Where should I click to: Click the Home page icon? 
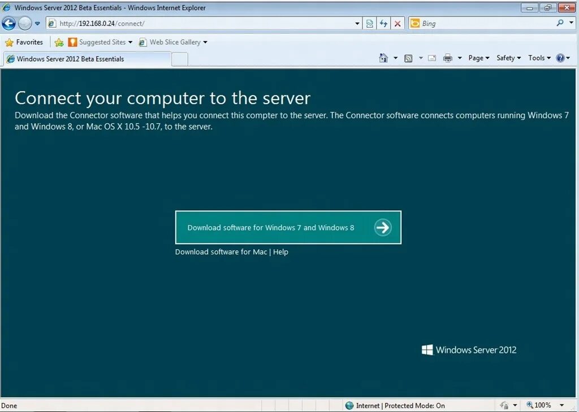[x=384, y=58]
